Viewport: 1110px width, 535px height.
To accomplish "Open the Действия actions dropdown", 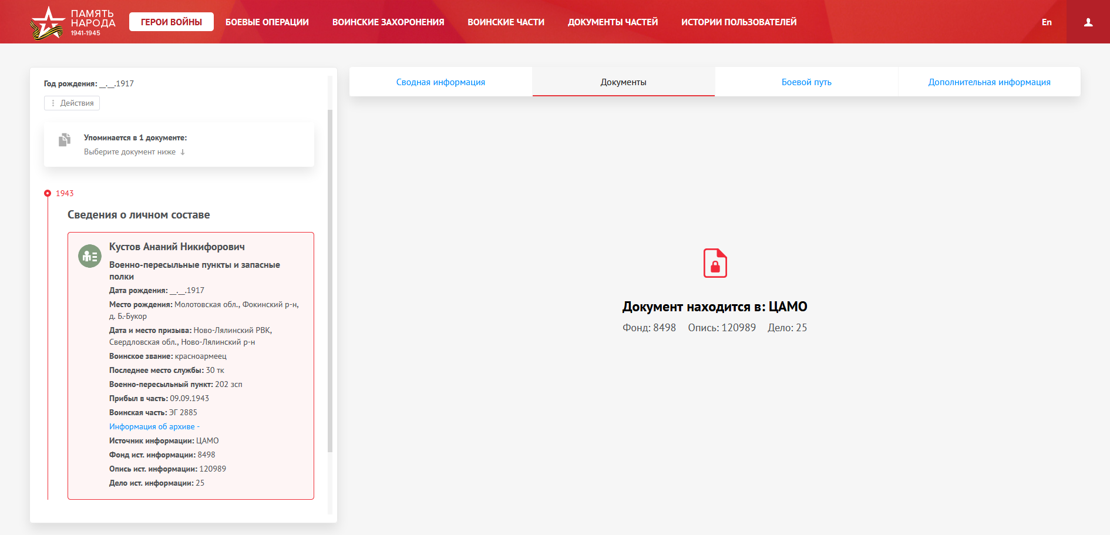I will (x=72, y=103).
